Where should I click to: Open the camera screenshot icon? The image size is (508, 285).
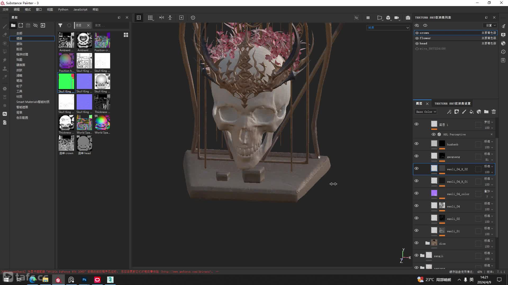(x=408, y=18)
